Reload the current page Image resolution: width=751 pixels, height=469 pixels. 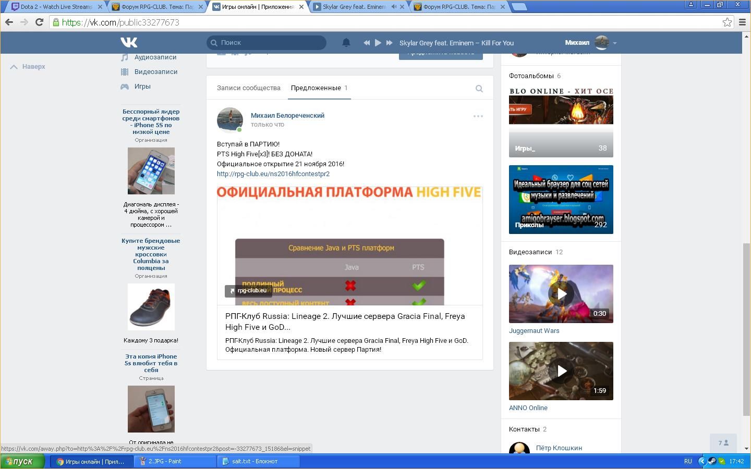point(39,22)
